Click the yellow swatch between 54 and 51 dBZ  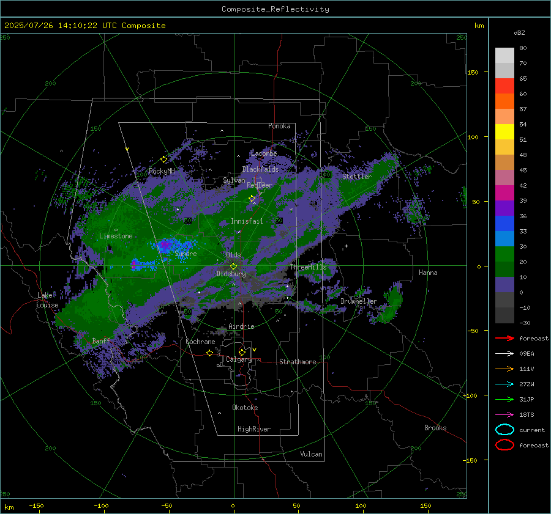pyautogui.click(x=504, y=132)
